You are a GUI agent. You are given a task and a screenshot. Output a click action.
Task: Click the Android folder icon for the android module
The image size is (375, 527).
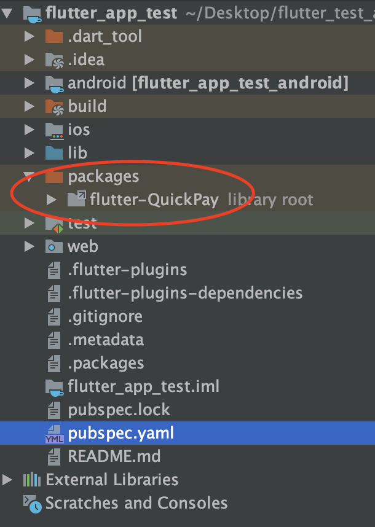(53, 82)
